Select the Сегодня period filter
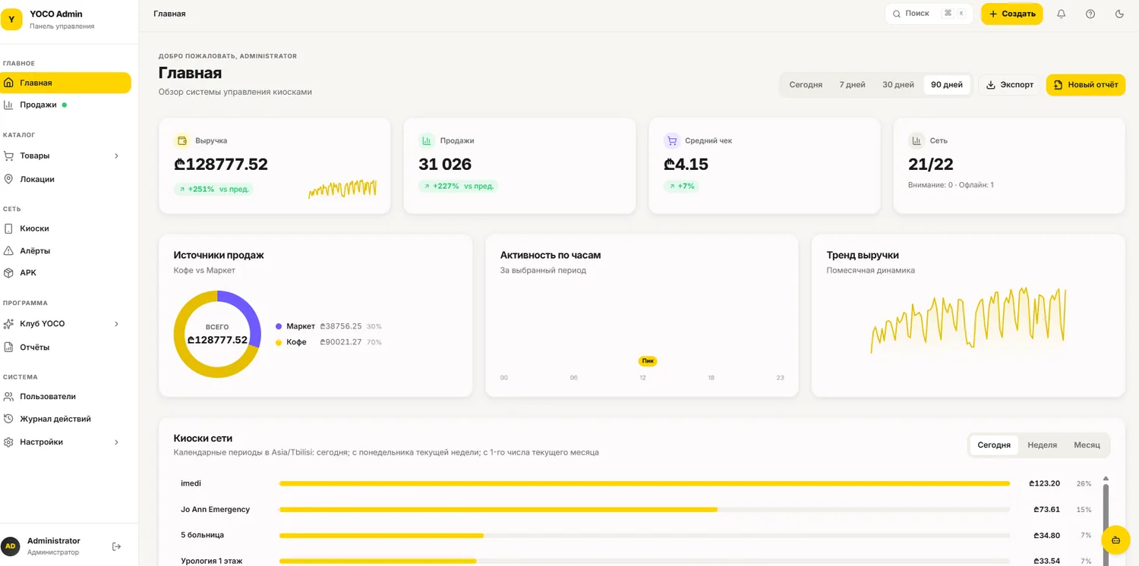Image resolution: width=1139 pixels, height=566 pixels. point(806,85)
